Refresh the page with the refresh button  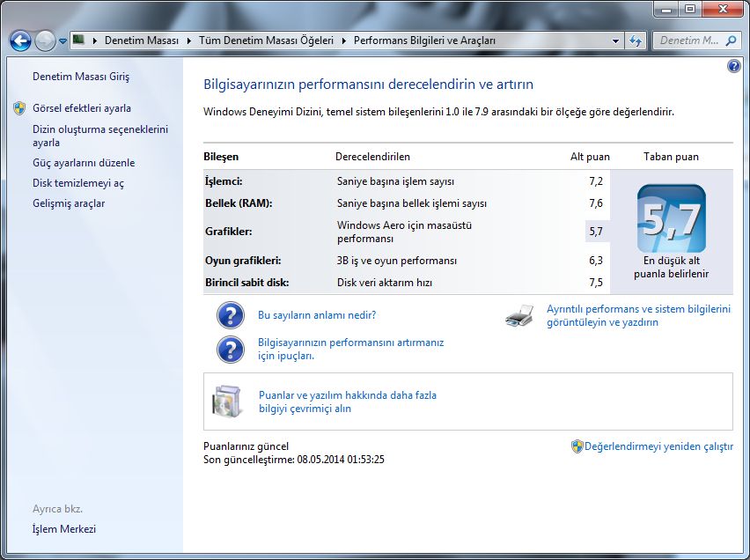click(x=636, y=41)
